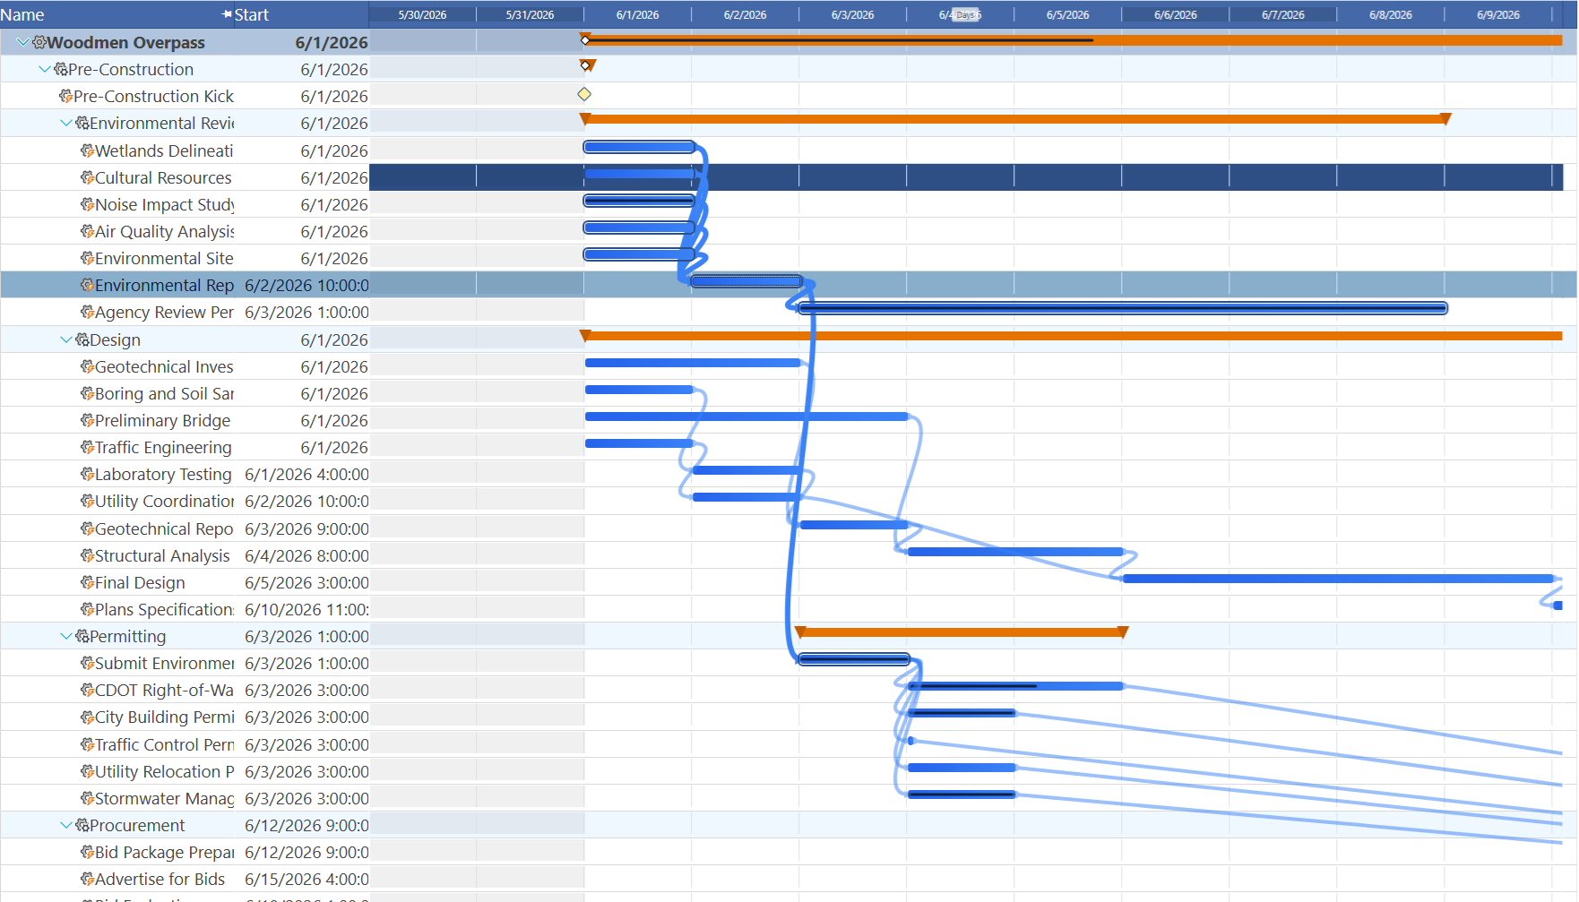Select the Final Design Gantt bar
The height and width of the screenshot is (902, 1579).
(1338, 579)
